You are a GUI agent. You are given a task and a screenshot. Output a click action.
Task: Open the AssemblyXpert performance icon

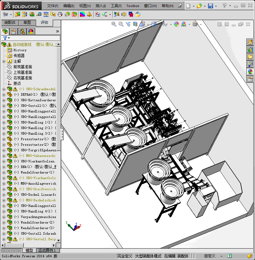[x=67, y=15]
